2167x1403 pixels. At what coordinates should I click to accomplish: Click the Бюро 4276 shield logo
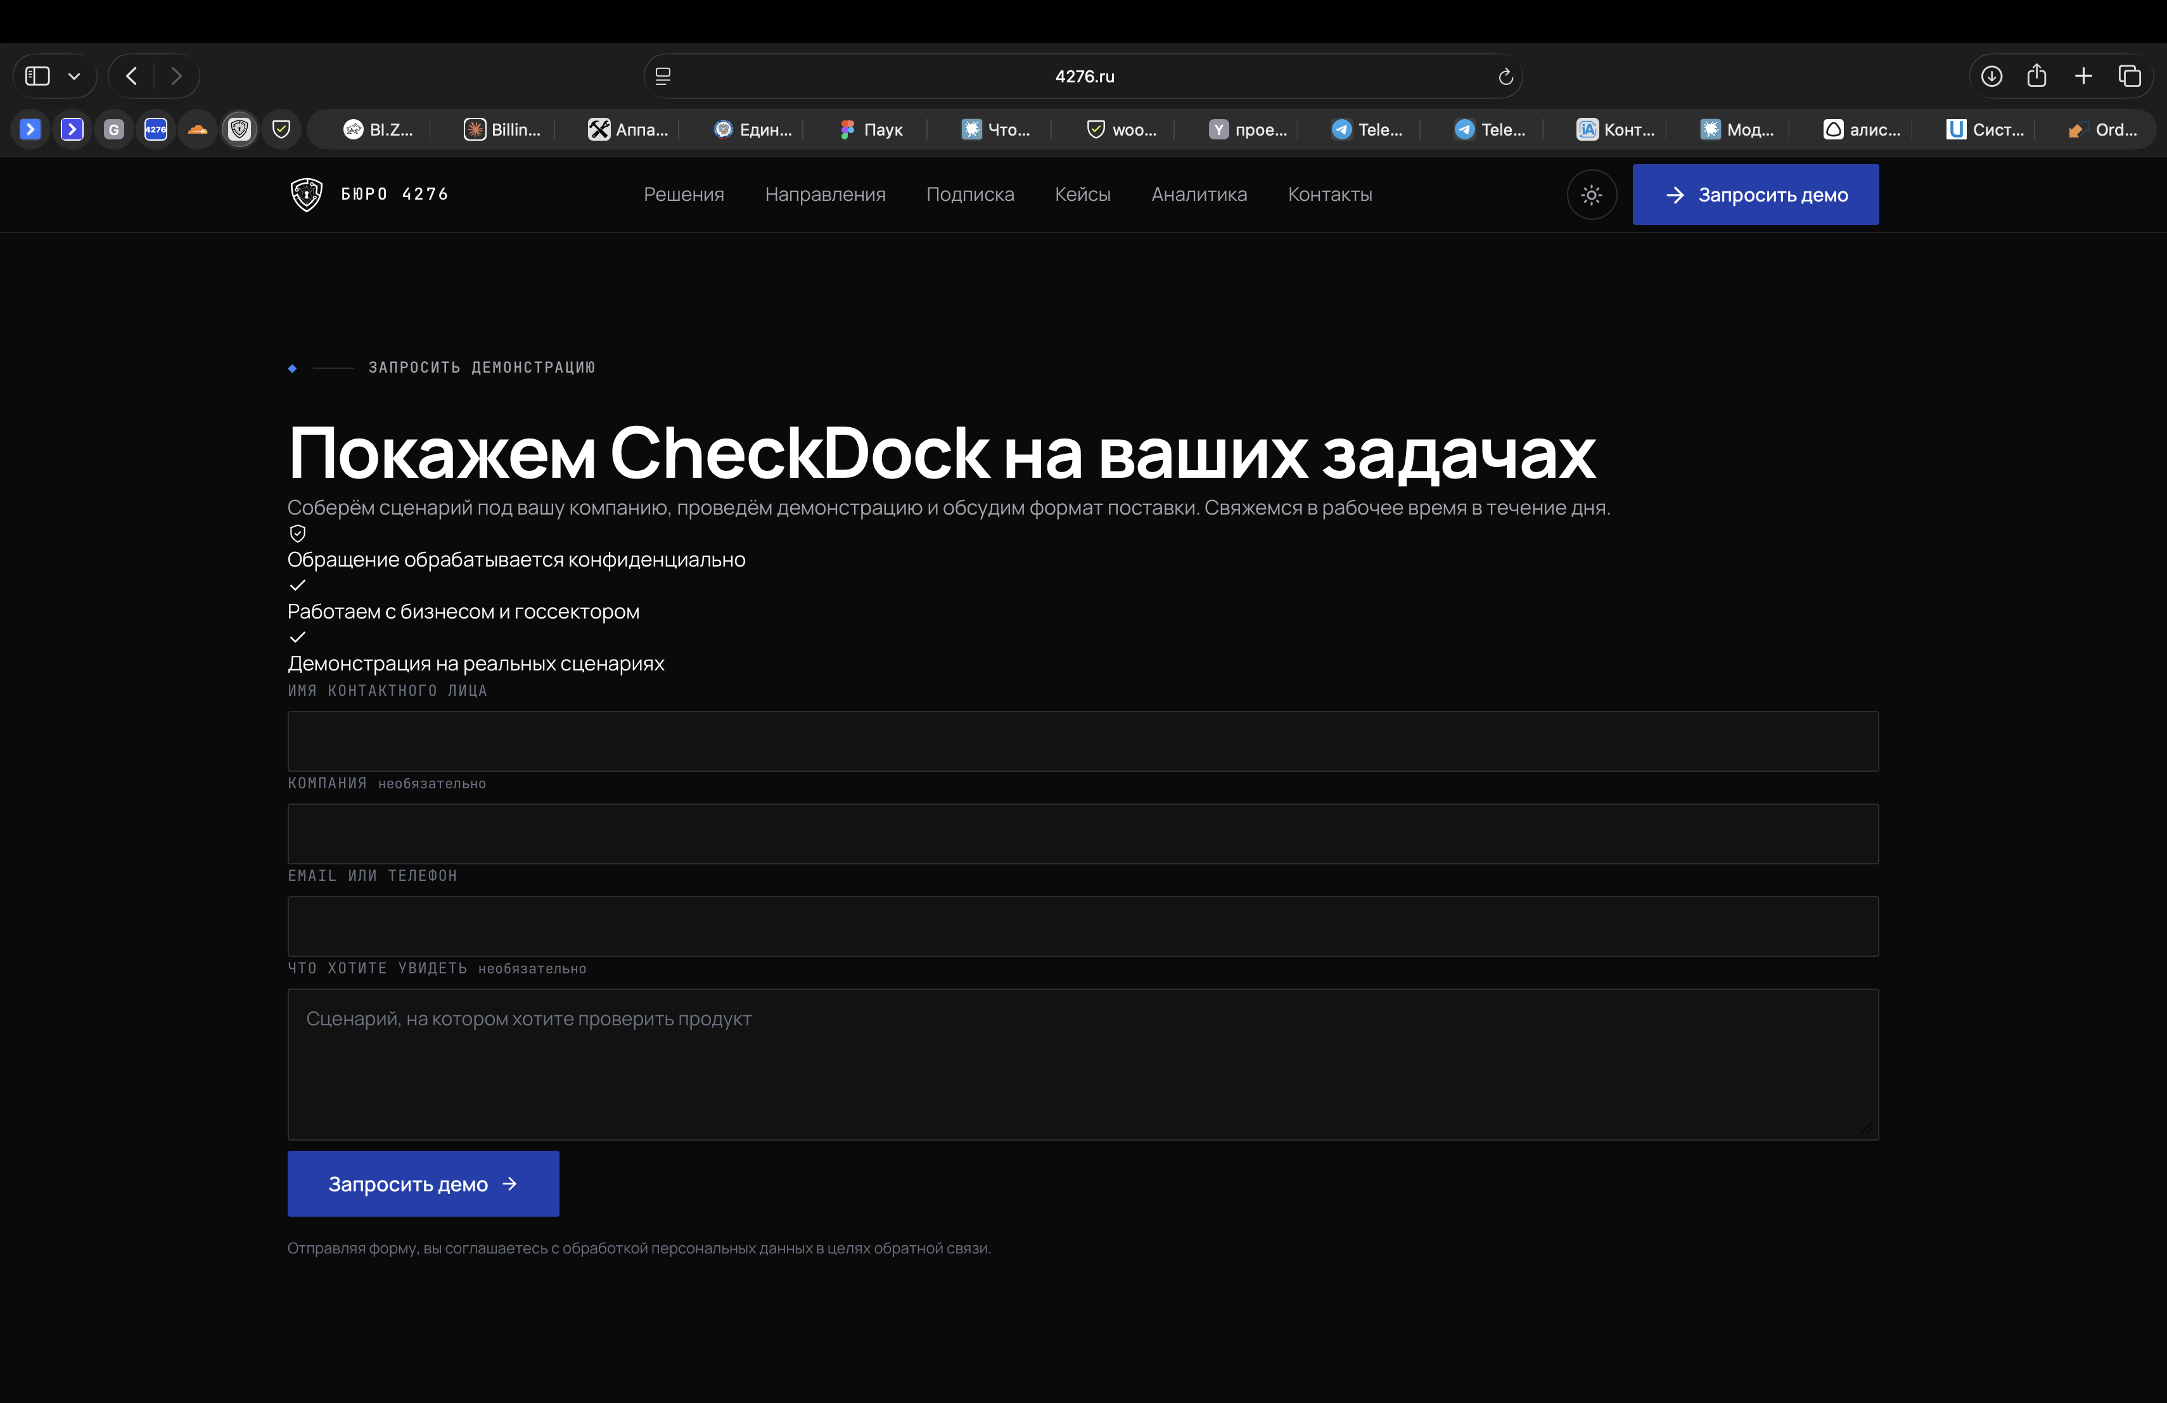[306, 194]
